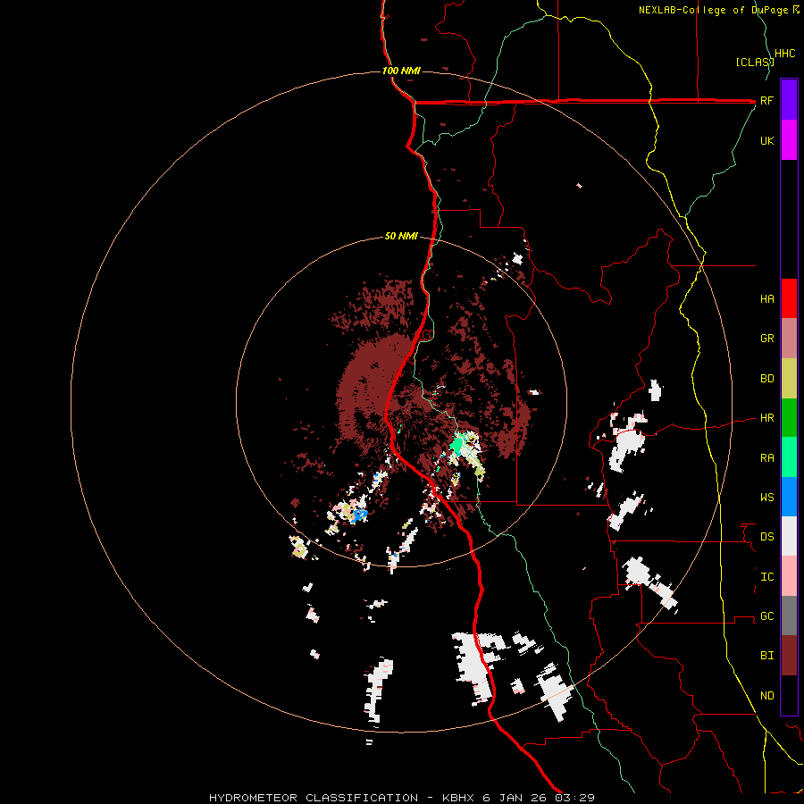Select the GR graupel color swatch
This screenshot has height=804, width=804.
[x=789, y=339]
